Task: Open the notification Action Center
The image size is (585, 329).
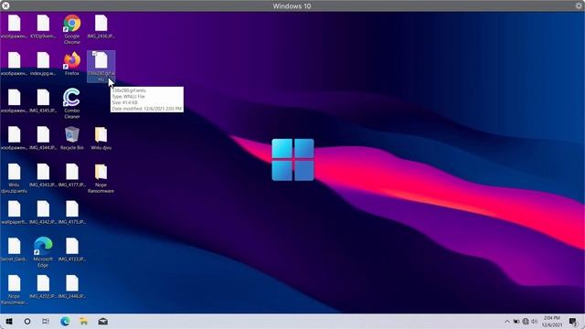Action: click(x=573, y=321)
